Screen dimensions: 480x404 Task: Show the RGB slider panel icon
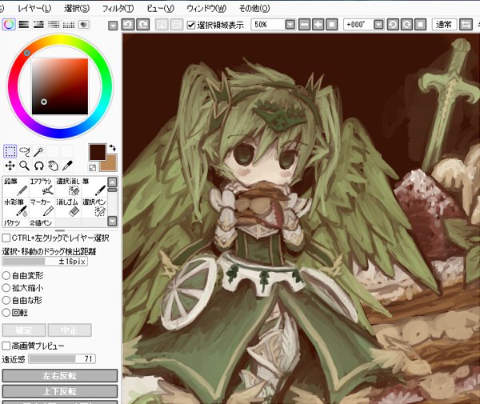click(x=24, y=25)
